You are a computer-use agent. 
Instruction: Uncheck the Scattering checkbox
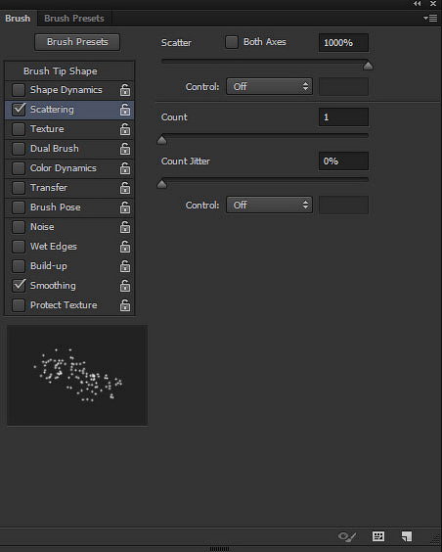tap(19, 110)
